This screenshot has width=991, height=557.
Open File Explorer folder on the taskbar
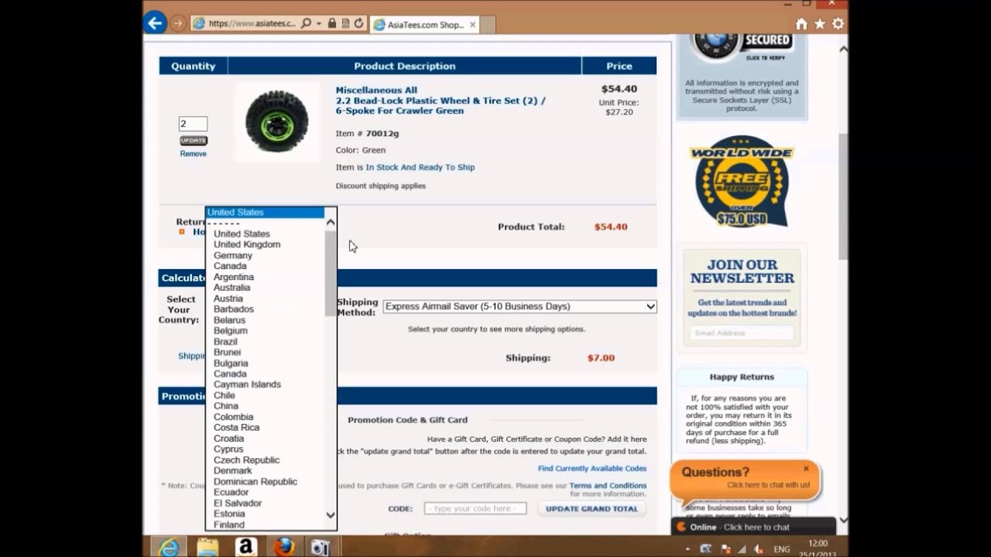click(x=207, y=547)
